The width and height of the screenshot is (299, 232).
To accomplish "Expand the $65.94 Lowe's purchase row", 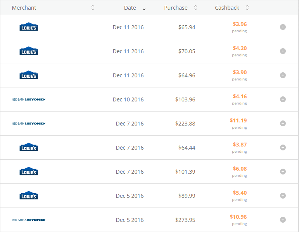I will pos(283,27).
